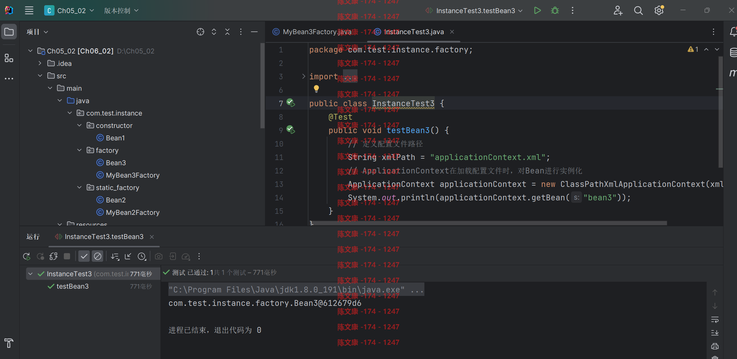Screen dimensions: 737x359
Task: Click the light bulb quick-fix icon
Action: coord(316,89)
